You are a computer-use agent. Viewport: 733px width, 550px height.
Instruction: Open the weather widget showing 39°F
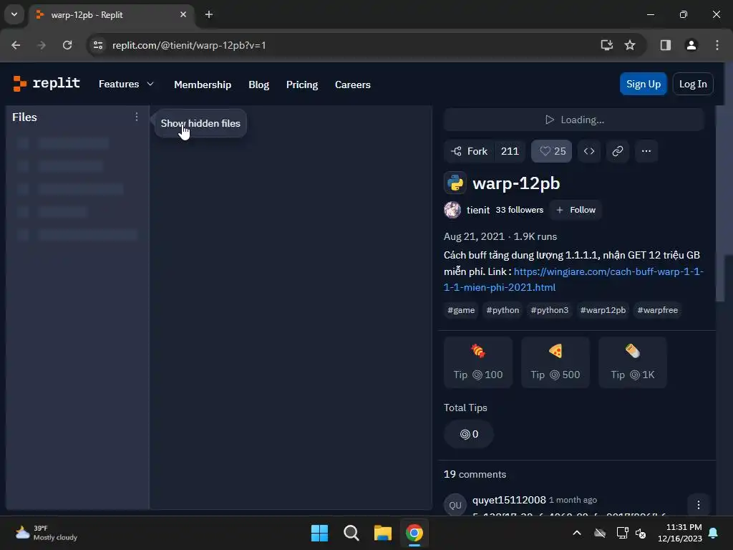[x=46, y=533]
